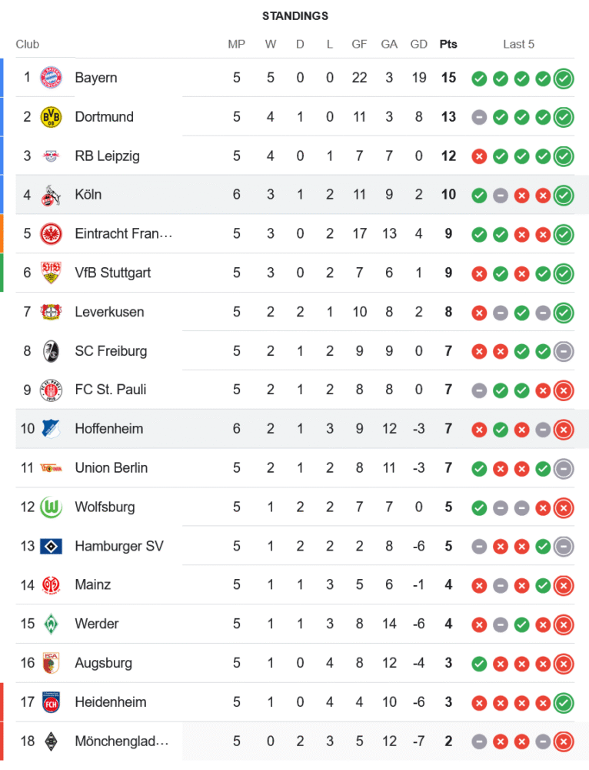
Task: Click the Pts column header
Action: (448, 44)
